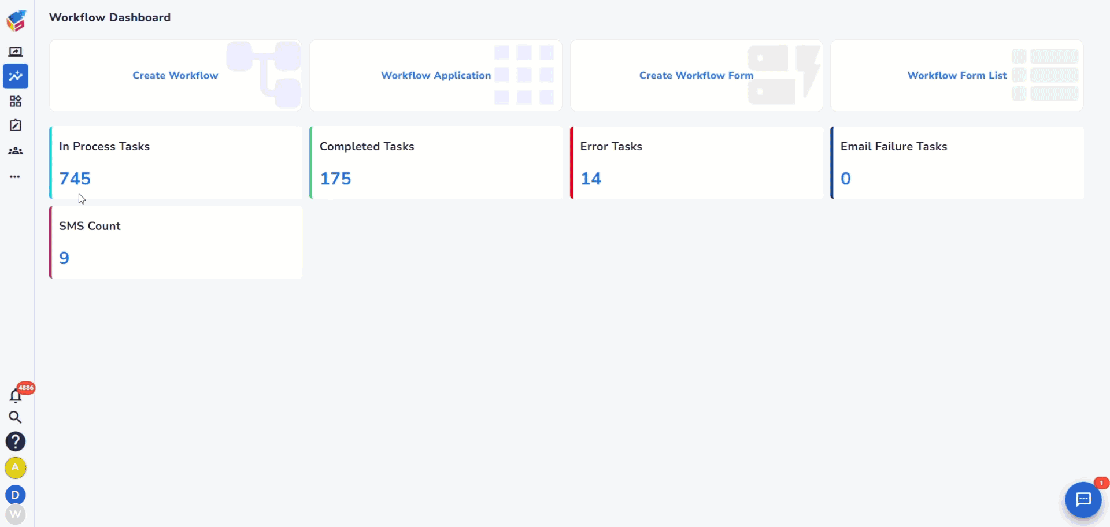
Task: Click the Create Workflow Form link
Action: [x=697, y=75]
